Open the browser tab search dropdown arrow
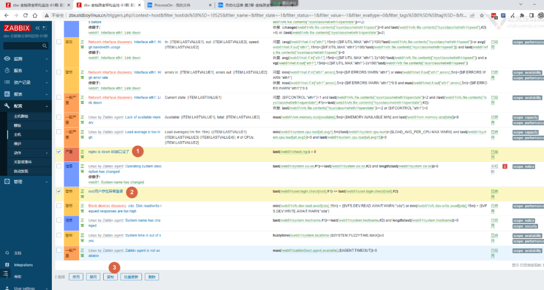The image size is (544, 290). click(521, 5)
